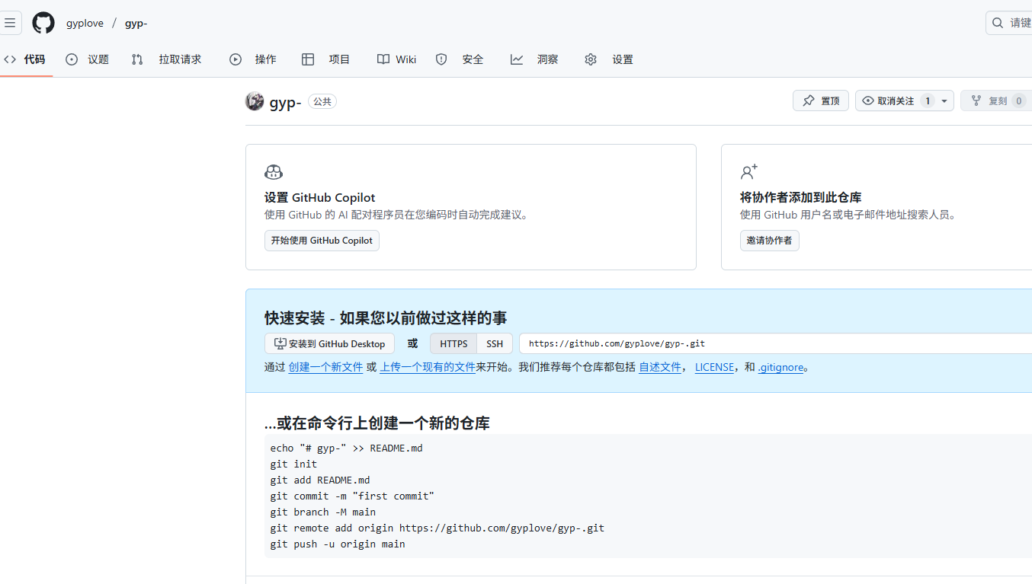Click the 'git init' command line
1032x584 pixels.
[293, 464]
